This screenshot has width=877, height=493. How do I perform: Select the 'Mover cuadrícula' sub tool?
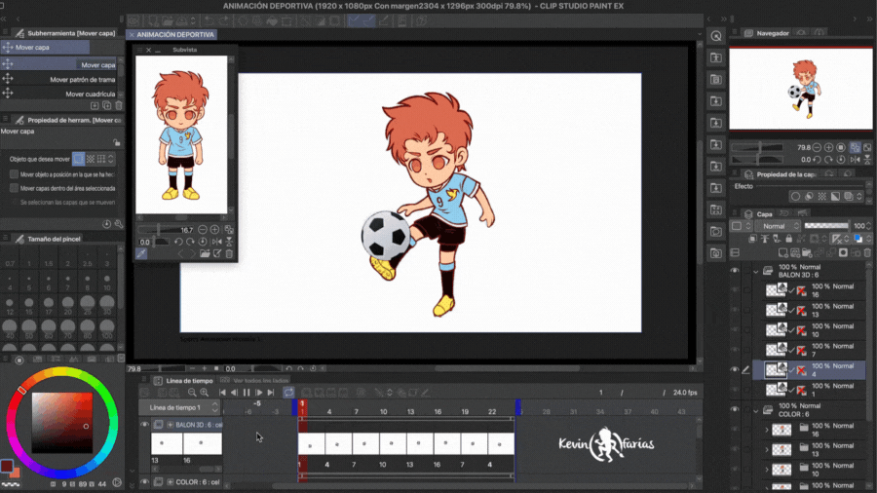coord(91,95)
